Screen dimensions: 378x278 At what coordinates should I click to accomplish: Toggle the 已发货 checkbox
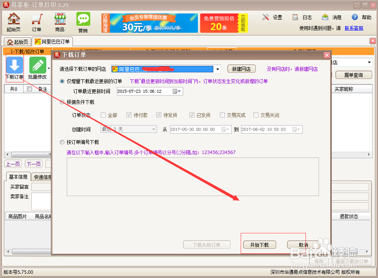pos(192,115)
